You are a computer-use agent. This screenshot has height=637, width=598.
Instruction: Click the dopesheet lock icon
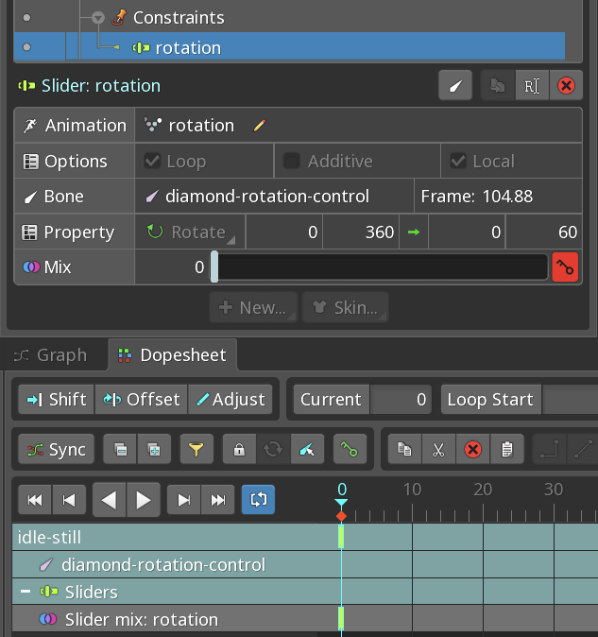240,449
